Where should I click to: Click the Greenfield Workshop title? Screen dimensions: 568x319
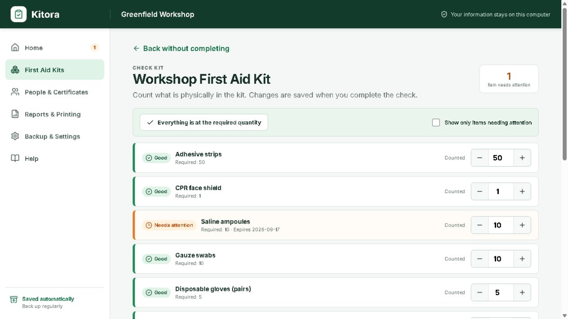click(158, 14)
